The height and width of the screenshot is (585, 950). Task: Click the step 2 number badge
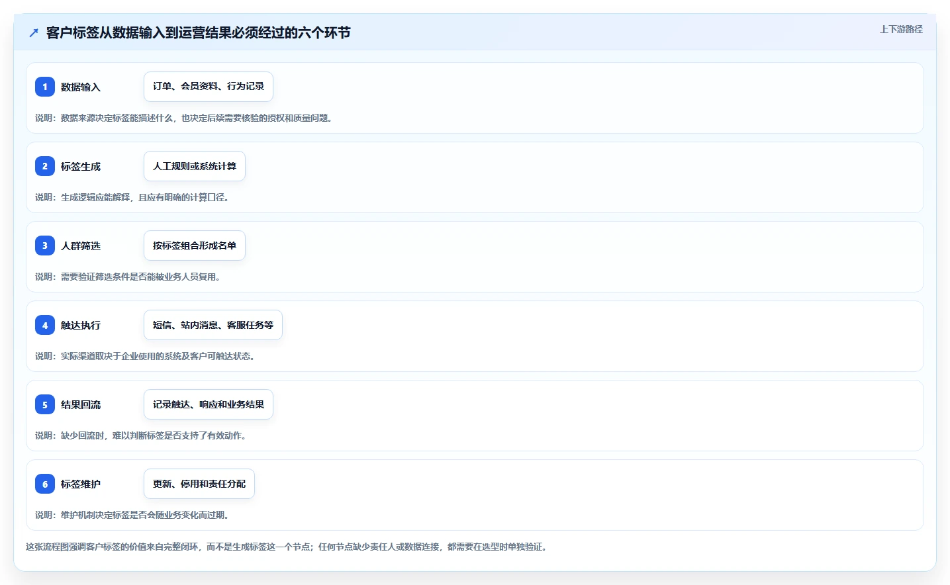(45, 166)
